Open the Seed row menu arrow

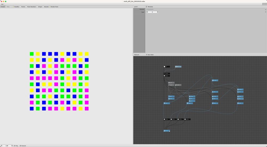pos(266,12)
